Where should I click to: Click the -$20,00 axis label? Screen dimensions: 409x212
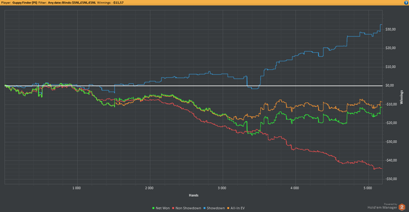(x=391, y=123)
